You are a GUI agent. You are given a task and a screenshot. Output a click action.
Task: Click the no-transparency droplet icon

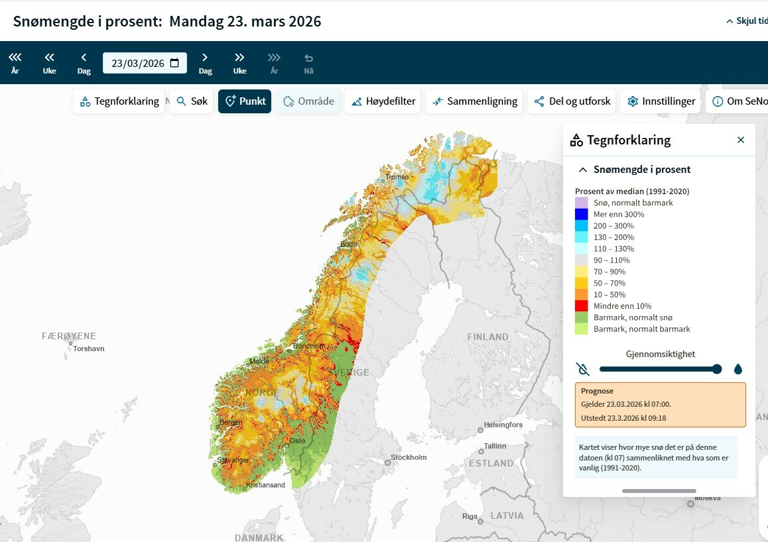pos(582,369)
